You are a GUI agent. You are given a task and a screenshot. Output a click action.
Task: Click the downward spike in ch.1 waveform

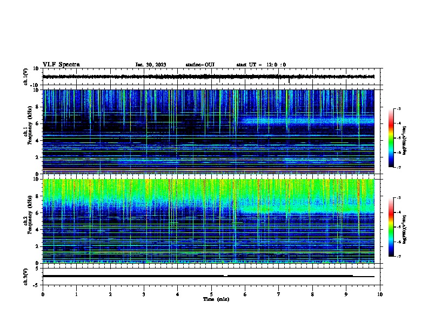point(289,81)
